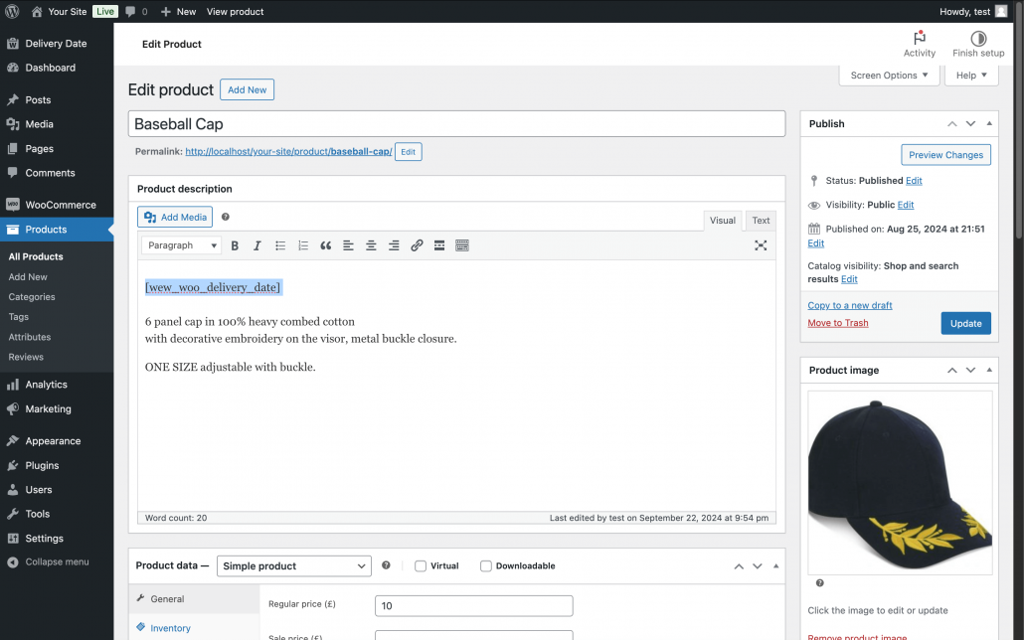The image size is (1024, 640).
Task: Click the Insert link icon
Action: 417,245
